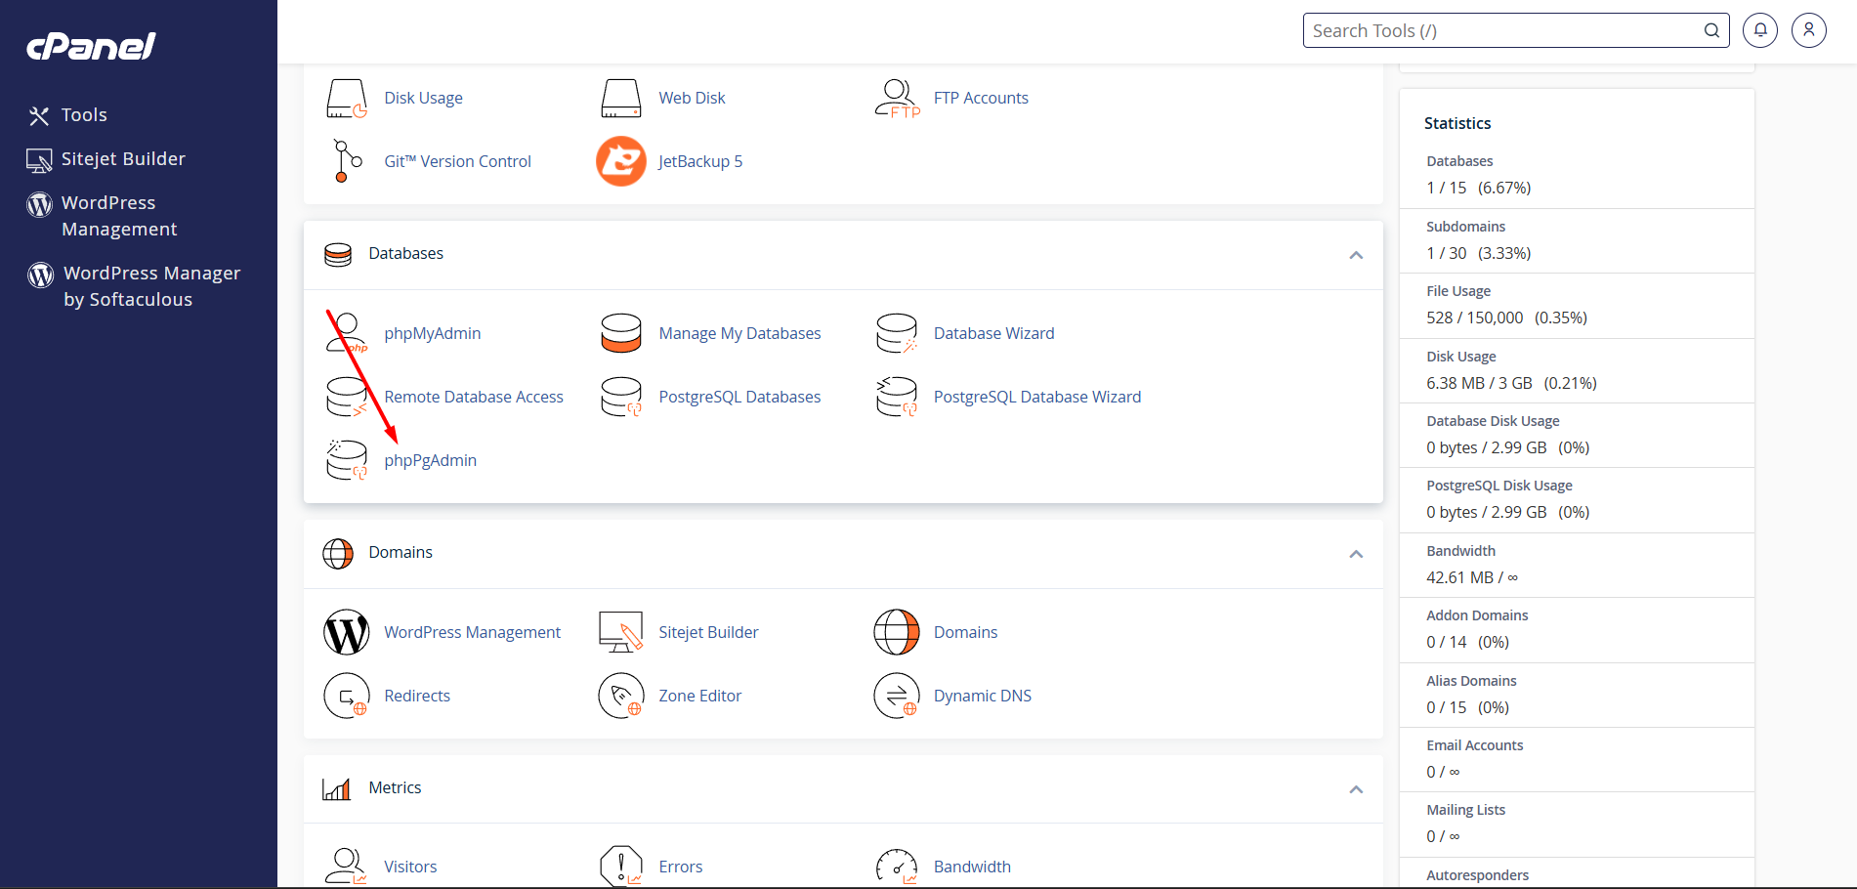Click the Database Wizard icon
Screen dimensions: 1857x889
(x=897, y=333)
